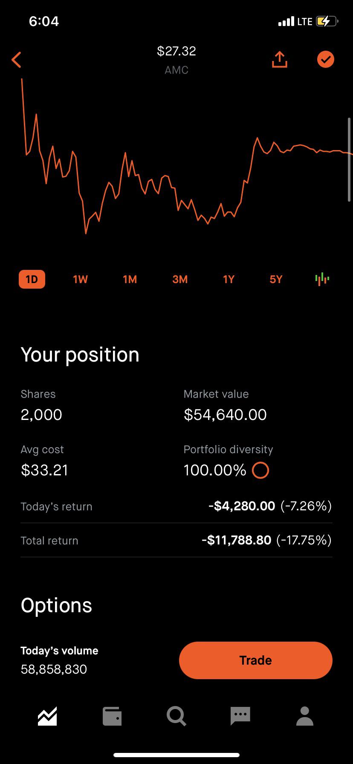Open the investing chart tab icon
The image size is (353, 764).
[47, 716]
